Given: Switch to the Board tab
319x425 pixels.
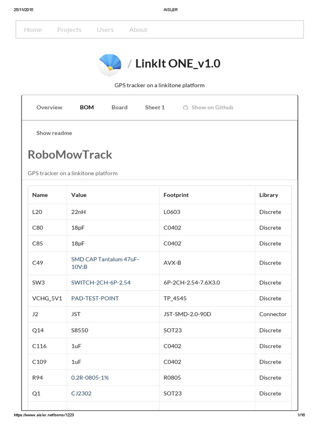Looking at the screenshot, I should click(119, 107).
